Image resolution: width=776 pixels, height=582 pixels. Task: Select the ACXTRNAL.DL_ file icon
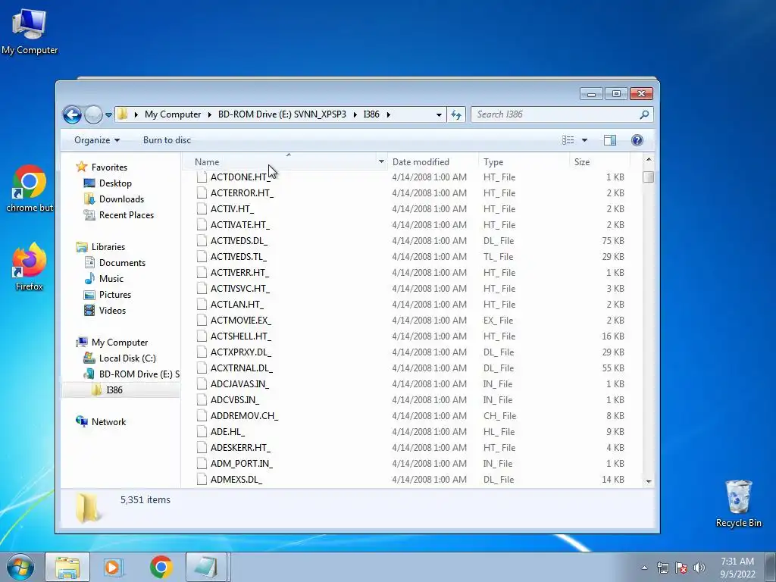pyautogui.click(x=202, y=368)
